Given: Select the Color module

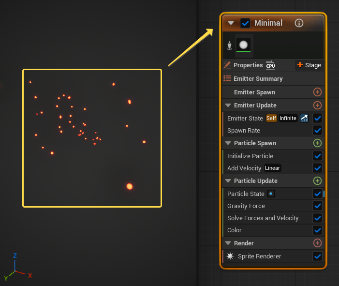Looking at the screenshot, I should 234,230.
